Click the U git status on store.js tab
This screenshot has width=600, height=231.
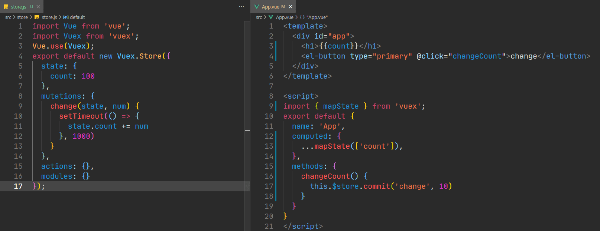[x=32, y=7]
